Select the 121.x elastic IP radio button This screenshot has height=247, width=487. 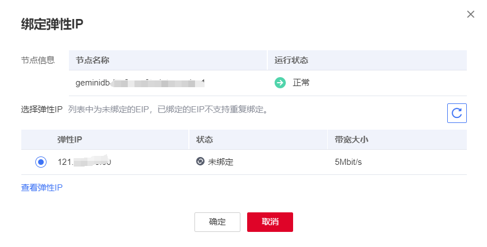[x=41, y=162]
